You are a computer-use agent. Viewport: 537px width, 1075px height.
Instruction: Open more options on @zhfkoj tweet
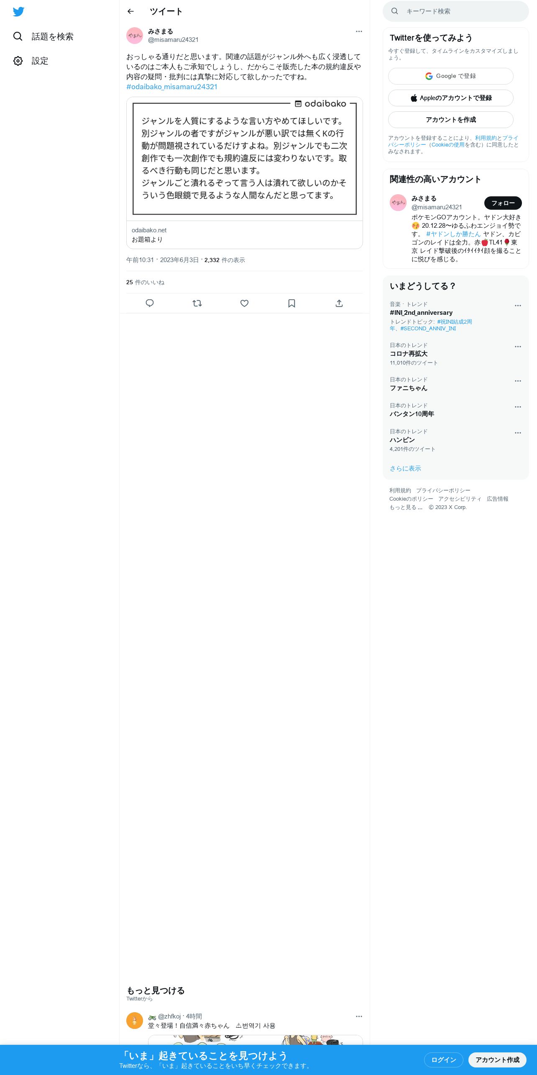(x=359, y=1016)
